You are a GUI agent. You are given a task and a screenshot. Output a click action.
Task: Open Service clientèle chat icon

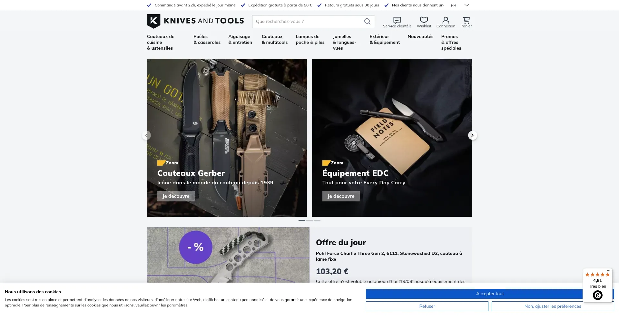pos(397,20)
